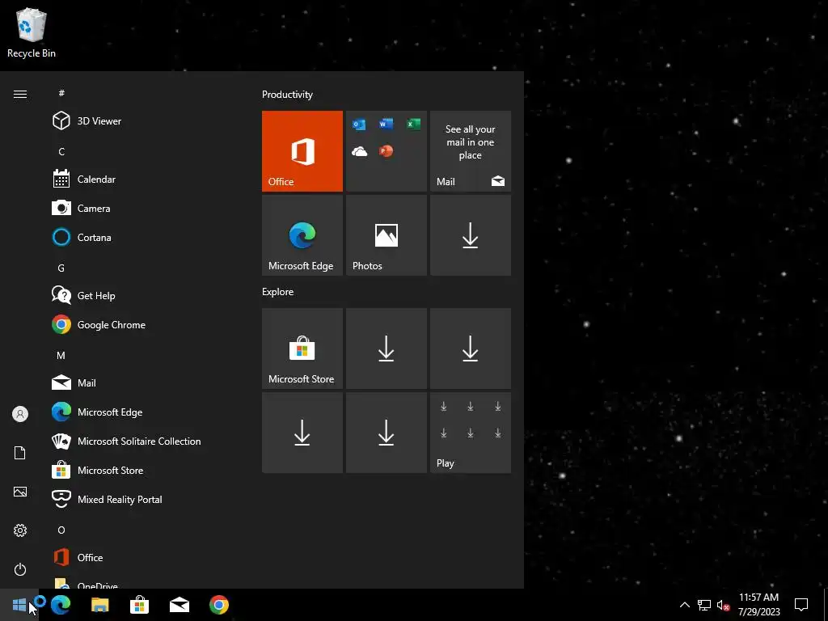This screenshot has width=828, height=621.
Task: Open Documents from Start sidebar
Action: point(20,453)
